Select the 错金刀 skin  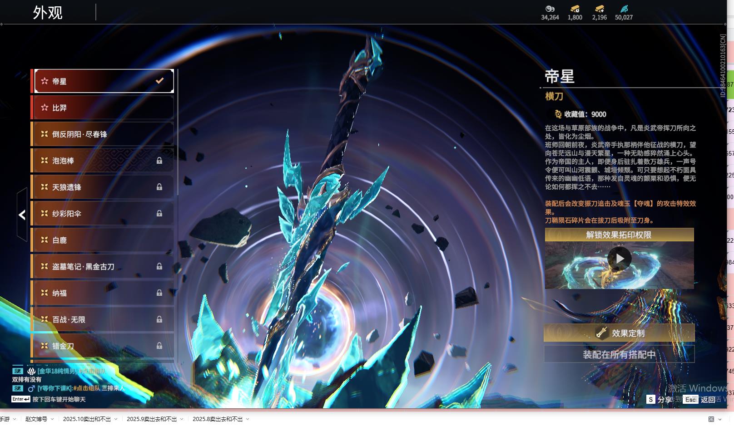103,346
